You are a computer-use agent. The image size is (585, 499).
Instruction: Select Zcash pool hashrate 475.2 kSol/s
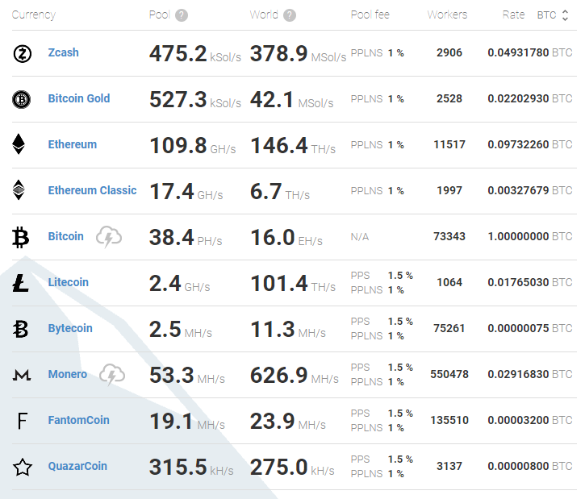coord(195,54)
